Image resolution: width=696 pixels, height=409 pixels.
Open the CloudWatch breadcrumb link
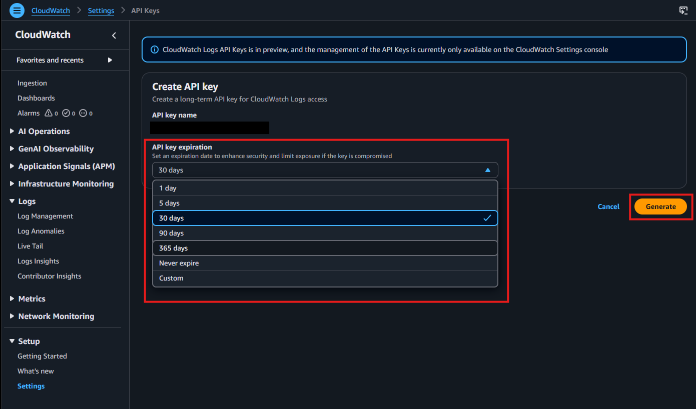pos(50,10)
